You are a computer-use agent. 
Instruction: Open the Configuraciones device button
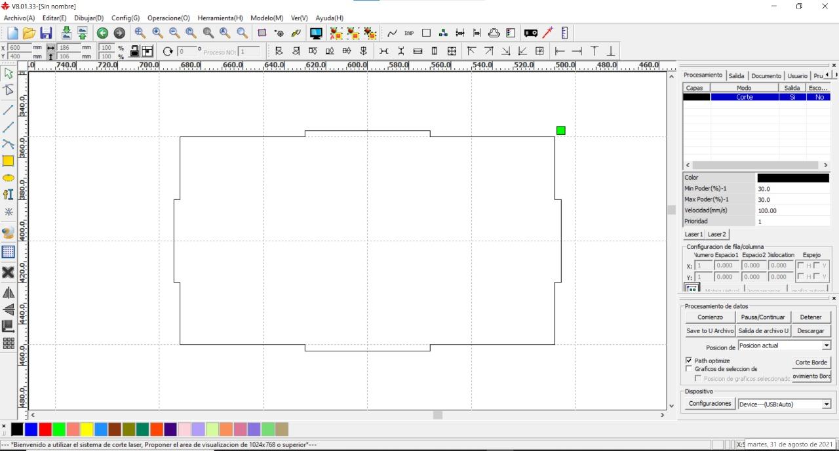tap(710, 404)
